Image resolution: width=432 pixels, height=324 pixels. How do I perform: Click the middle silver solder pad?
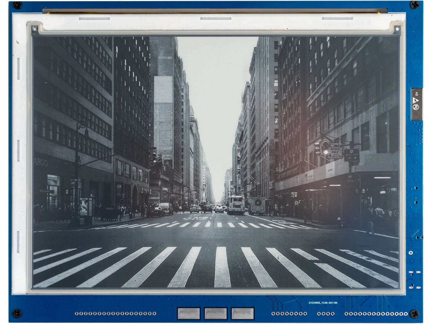coord(215,313)
